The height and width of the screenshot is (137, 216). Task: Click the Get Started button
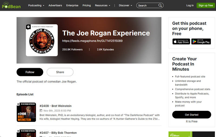point(192,115)
